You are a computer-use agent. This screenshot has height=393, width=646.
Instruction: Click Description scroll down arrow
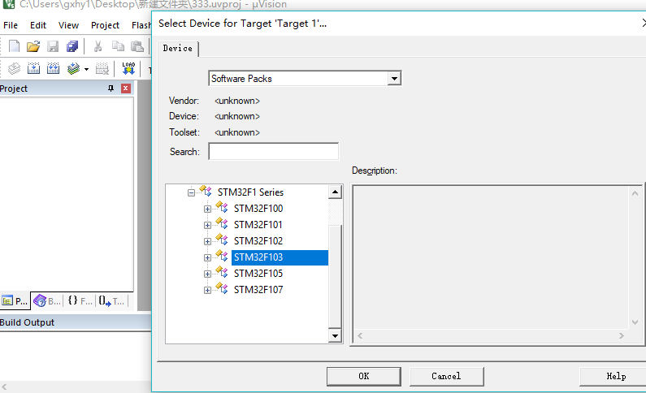pos(635,322)
